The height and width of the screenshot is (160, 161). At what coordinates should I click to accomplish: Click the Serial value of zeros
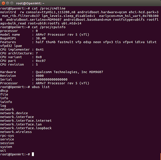coord(52,79)
